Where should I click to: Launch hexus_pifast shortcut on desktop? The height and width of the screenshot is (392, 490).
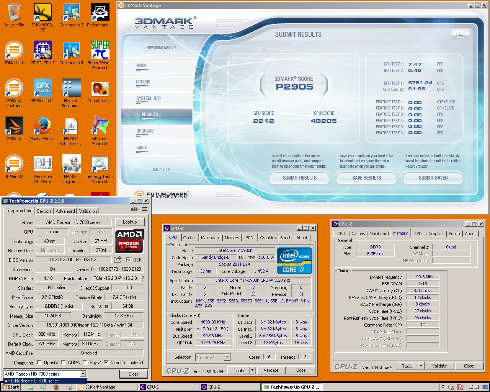[100, 169]
